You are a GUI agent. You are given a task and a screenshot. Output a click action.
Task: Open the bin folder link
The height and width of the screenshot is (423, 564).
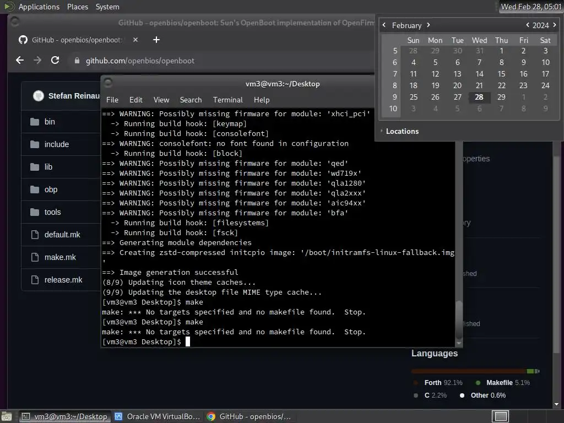click(50, 122)
